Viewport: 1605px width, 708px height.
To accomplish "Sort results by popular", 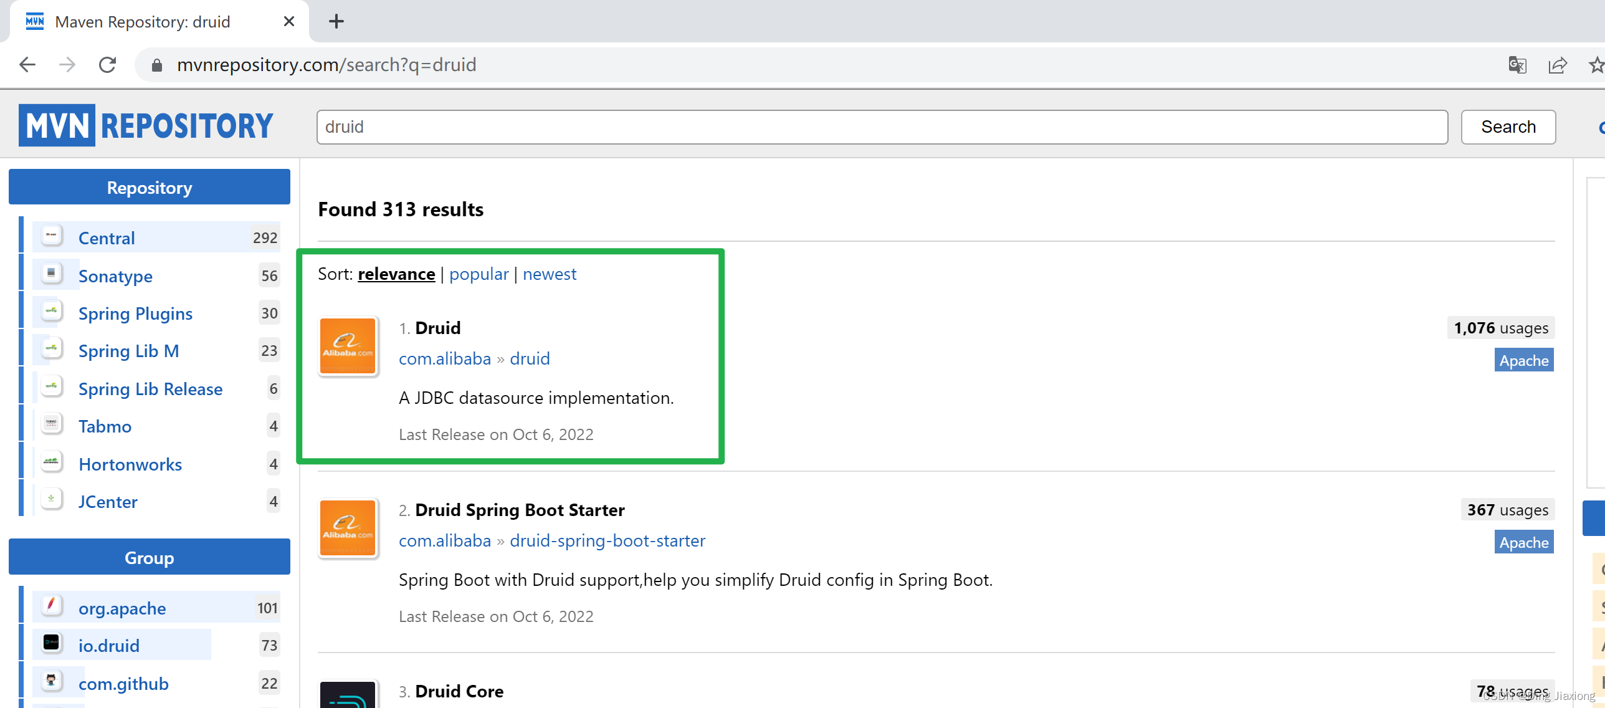I will coord(479,274).
